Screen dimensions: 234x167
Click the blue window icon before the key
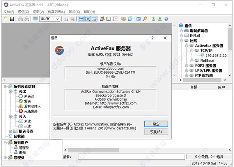click(x=138, y=19)
